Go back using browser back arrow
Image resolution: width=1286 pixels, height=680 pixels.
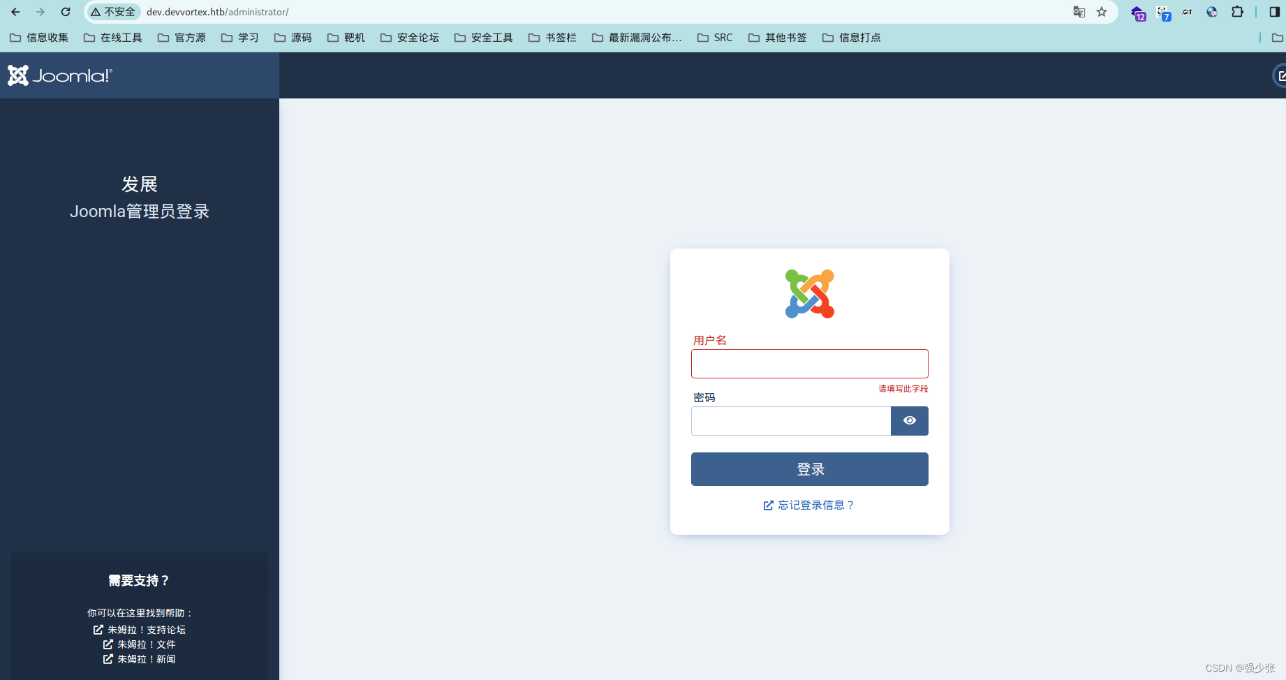pos(15,12)
